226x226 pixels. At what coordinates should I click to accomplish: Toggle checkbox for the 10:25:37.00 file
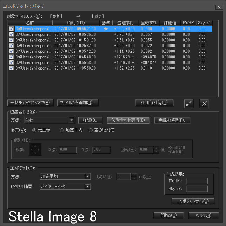(x=11, y=46)
